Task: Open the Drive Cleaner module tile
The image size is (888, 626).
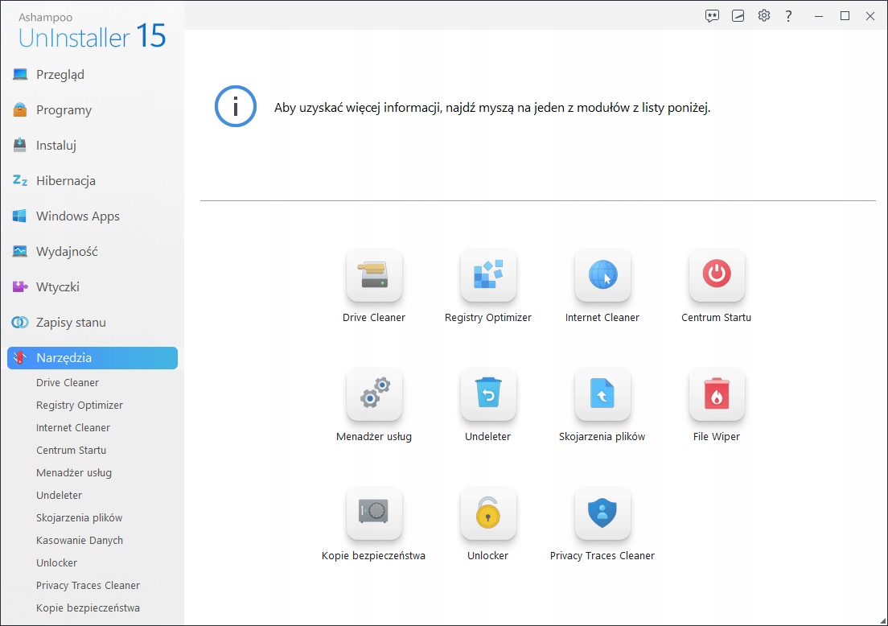Action: pyautogui.click(x=374, y=276)
